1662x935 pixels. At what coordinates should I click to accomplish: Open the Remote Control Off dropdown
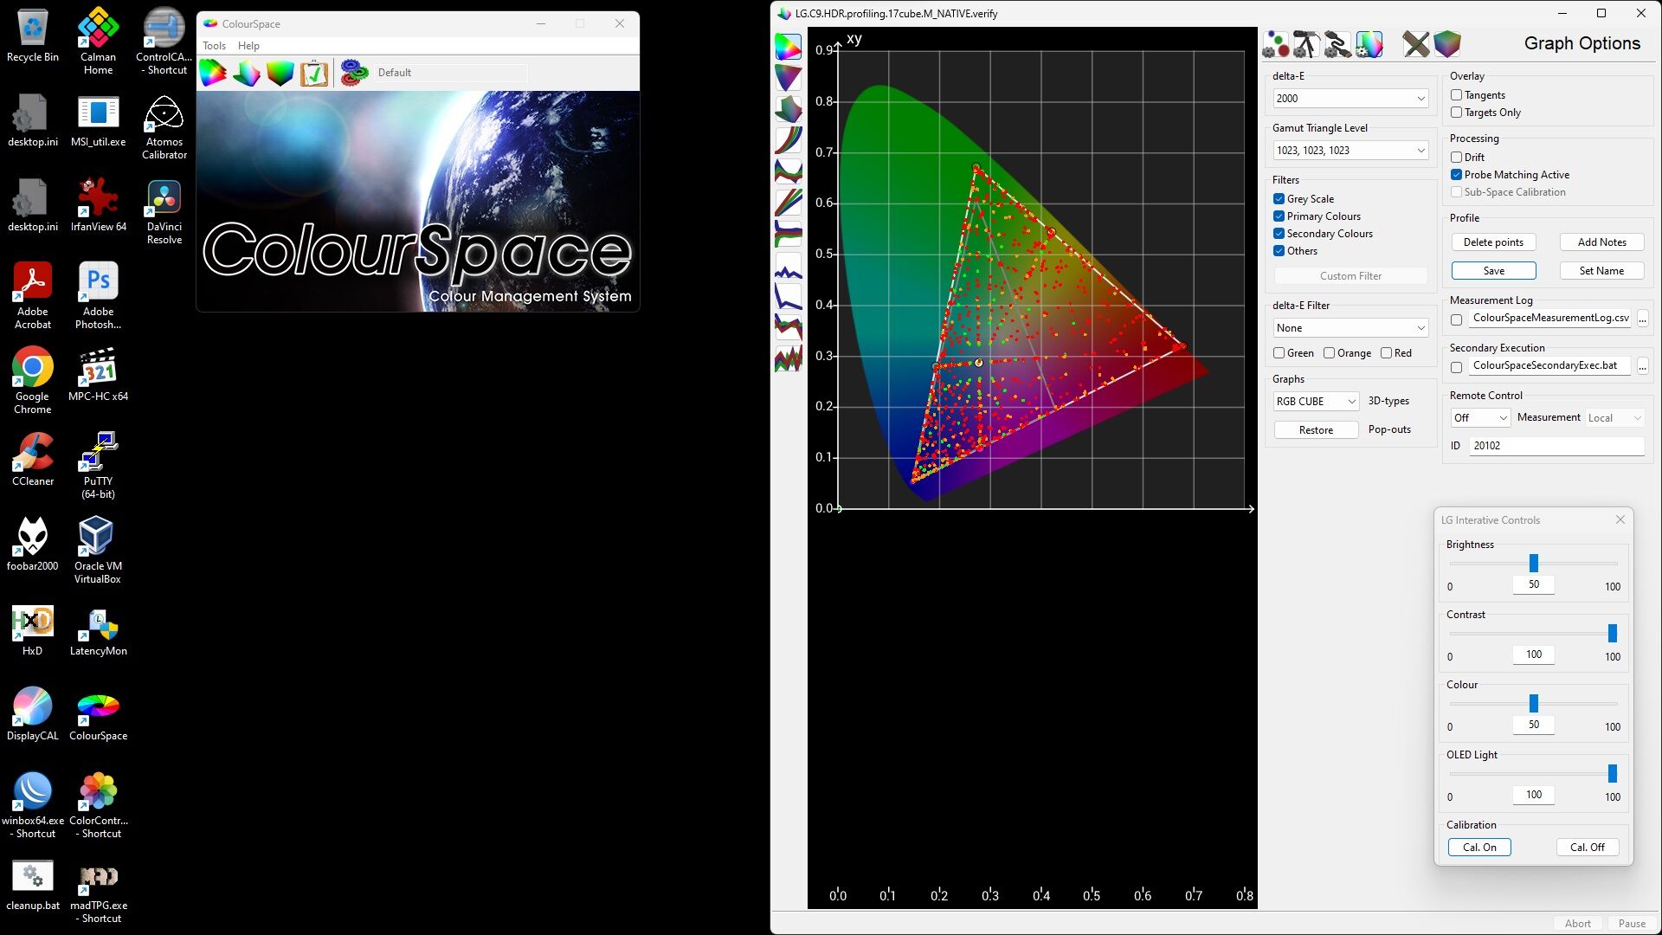click(1480, 418)
